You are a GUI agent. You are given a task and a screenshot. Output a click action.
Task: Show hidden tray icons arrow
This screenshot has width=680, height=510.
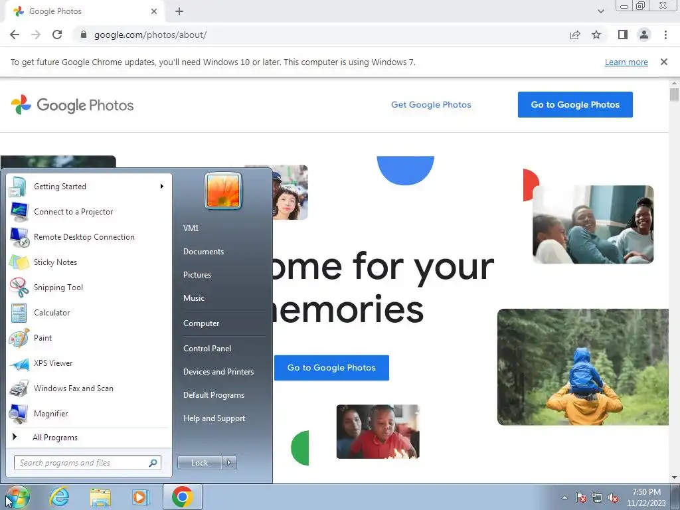pos(564,497)
